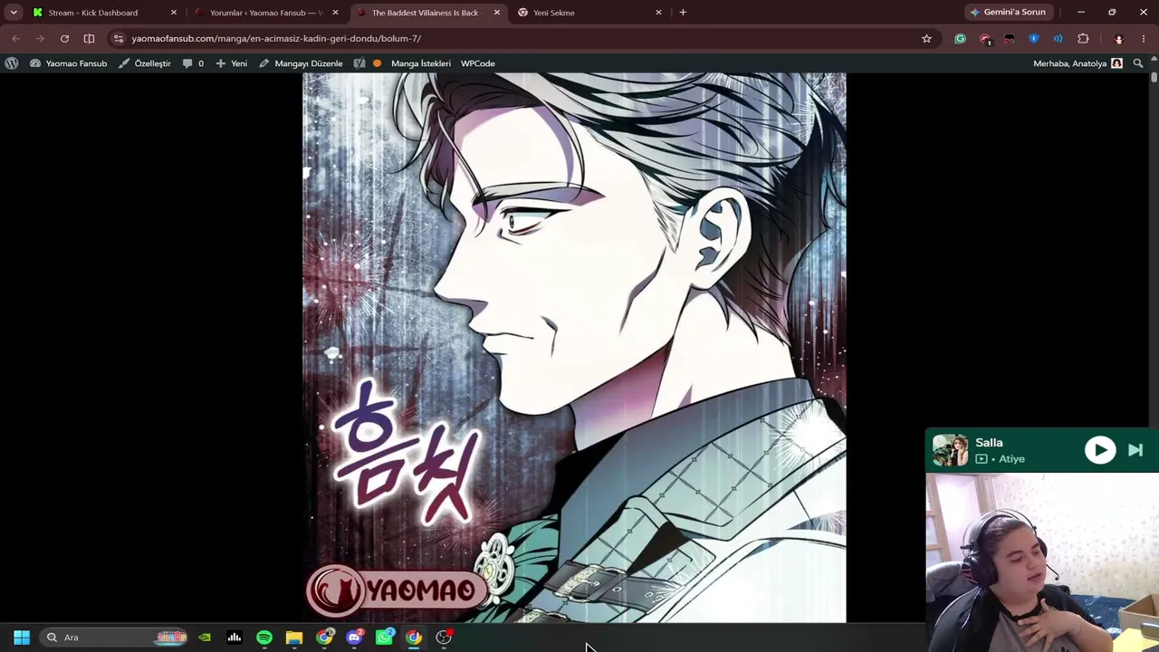Open the red swirl extension with badge
This screenshot has height=652, width=1159.
985,39
